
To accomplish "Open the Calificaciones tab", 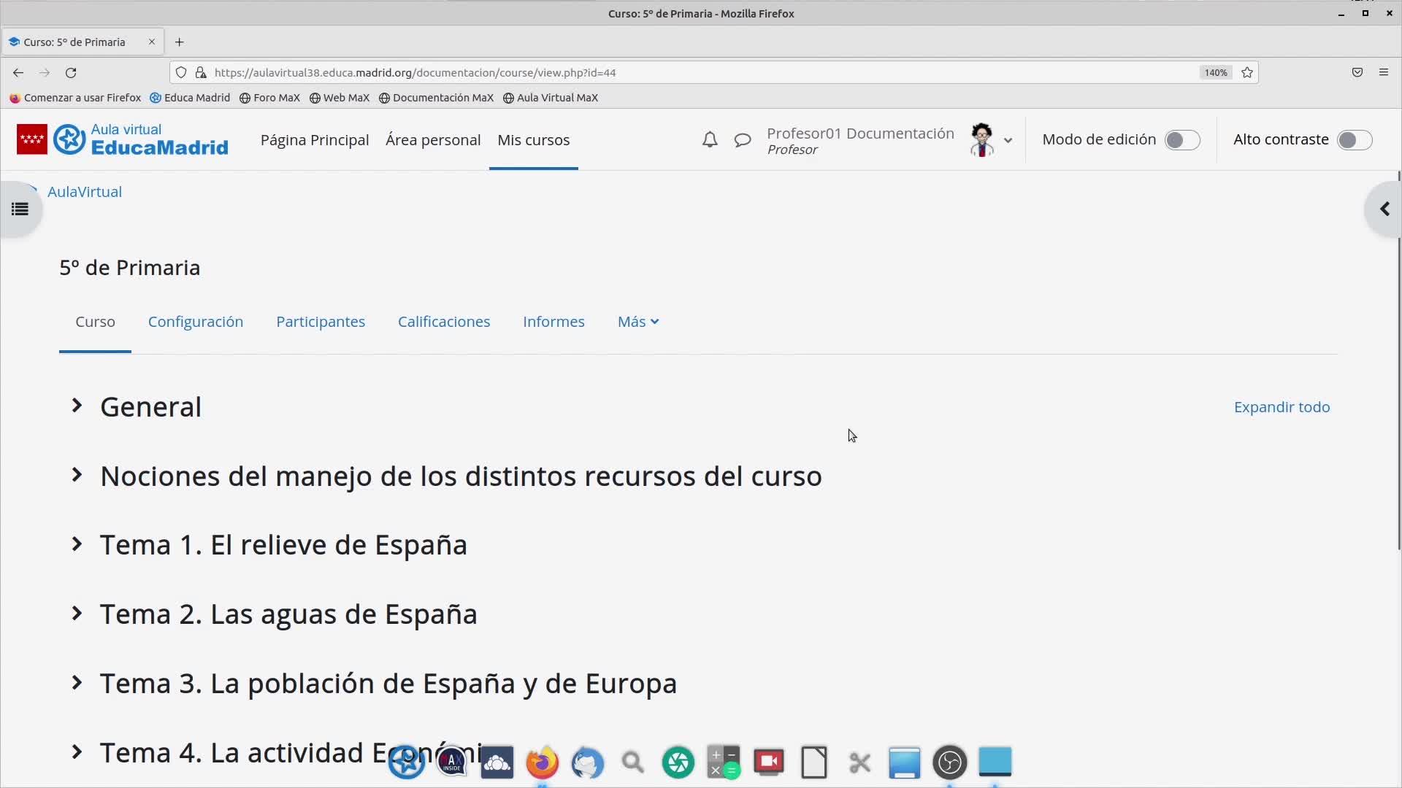I will coord(443,322).
